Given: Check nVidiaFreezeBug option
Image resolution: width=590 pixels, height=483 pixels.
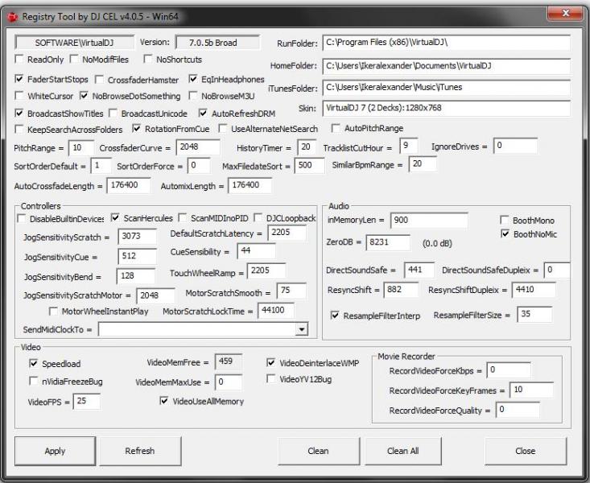Looking at the screenshot, I should [34, 381].
